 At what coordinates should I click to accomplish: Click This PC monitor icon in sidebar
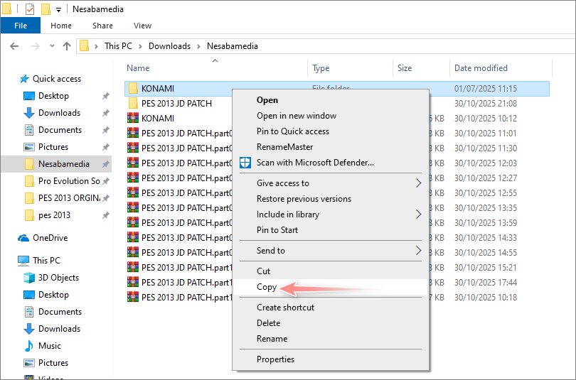pyautogui.click(x=23, y=261)
